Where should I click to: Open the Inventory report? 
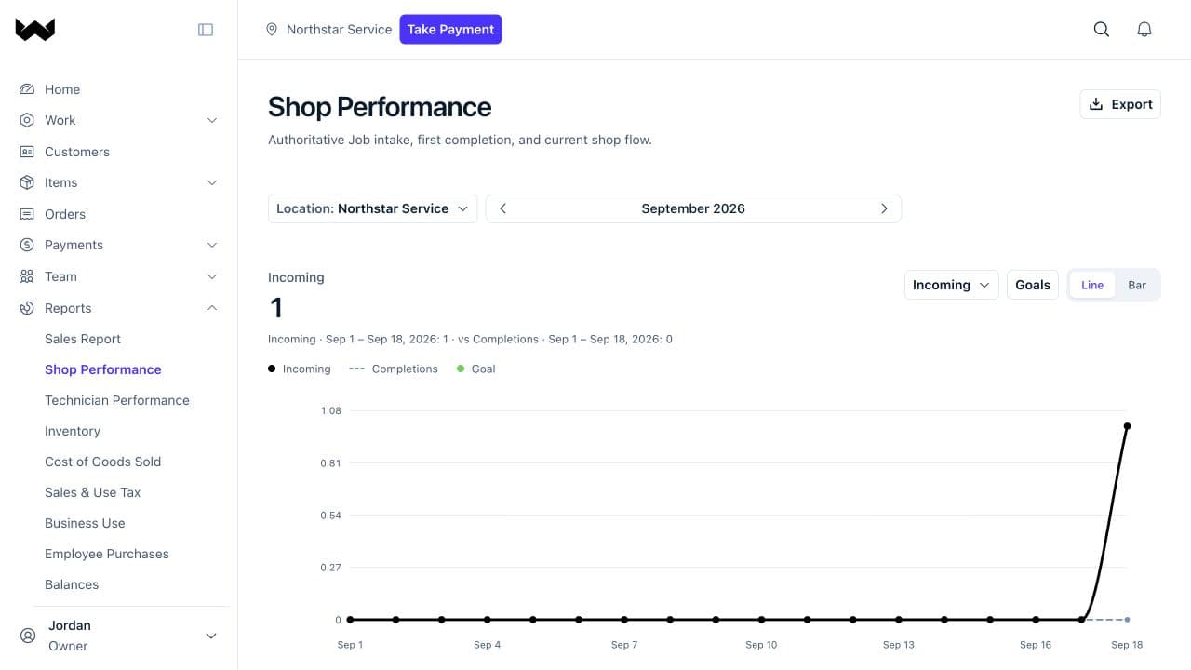[x=73, y=431]
